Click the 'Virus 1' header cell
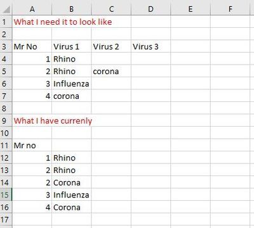The image size is (254, 228). [x=72, y=46]
